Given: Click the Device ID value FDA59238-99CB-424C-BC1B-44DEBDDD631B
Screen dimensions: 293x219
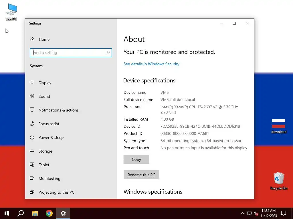Looking at the screenshot, I should (200, 126).
